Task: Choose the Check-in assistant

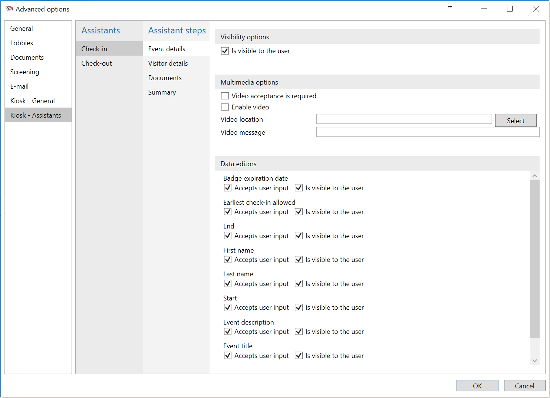Action: [x=109, y=49]
